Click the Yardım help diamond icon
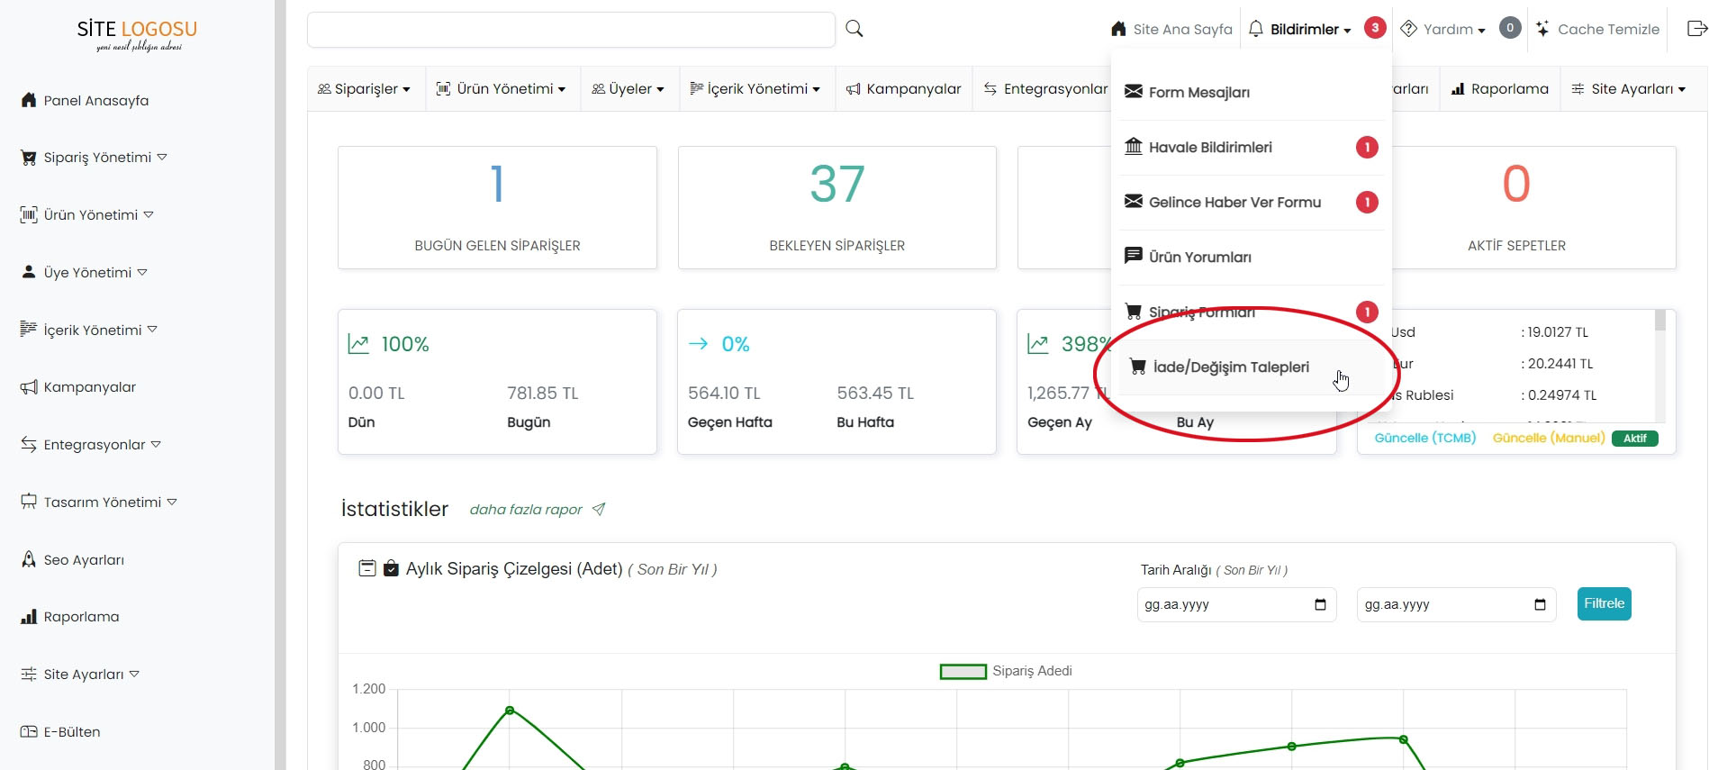Image resolution: width=1709 pixels, height=770 pixels. [x=1409, y=29]
